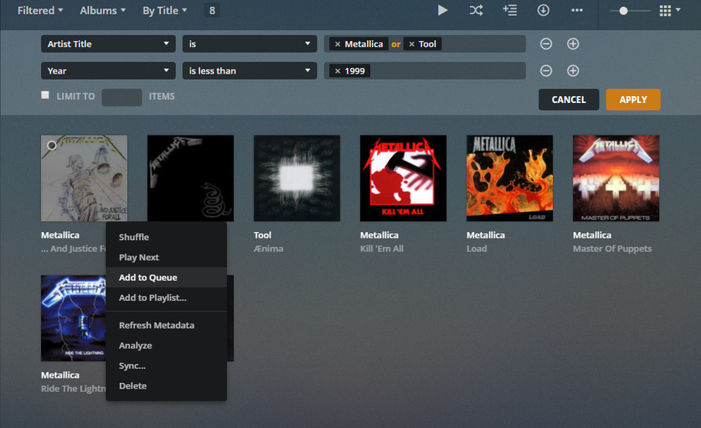Click the Limit To items input field
Image resolution: width=701 pixels, height=428 pixels.
pos(122,98)
